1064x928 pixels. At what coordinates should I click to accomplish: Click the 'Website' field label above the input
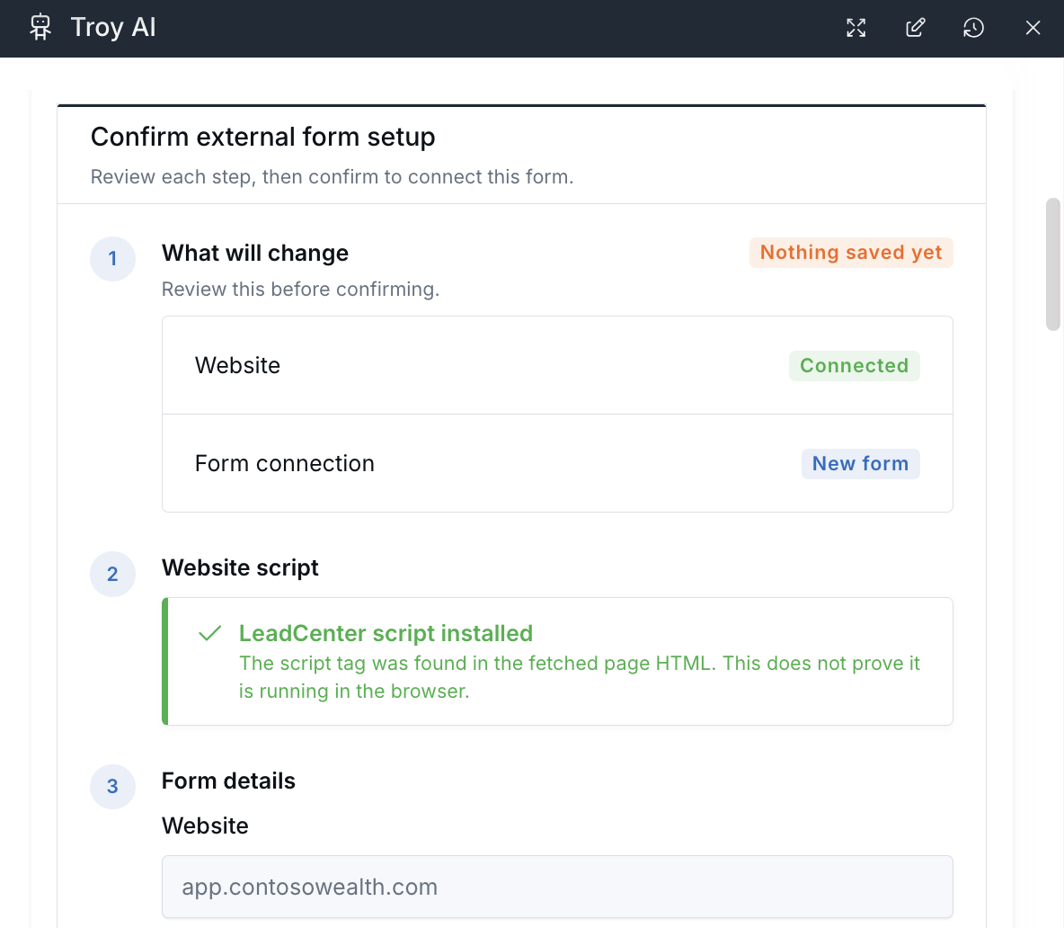pos(205,825)
